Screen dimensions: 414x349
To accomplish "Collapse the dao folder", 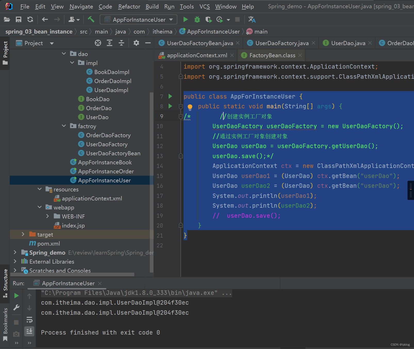I will 64,54.
